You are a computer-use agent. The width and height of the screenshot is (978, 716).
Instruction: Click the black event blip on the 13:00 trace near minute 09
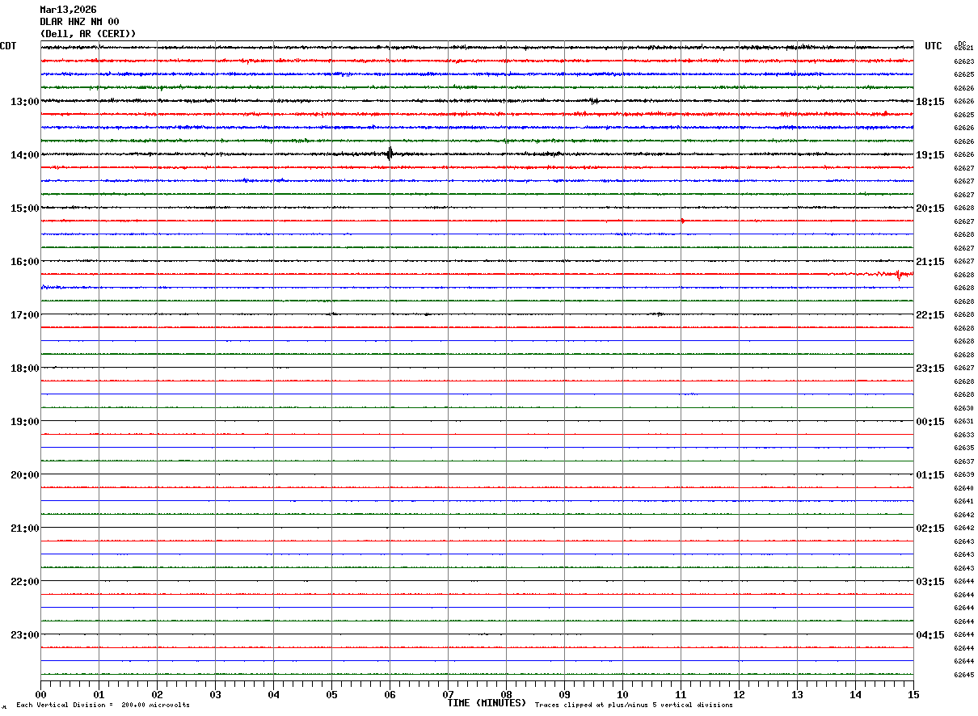tap(594, 101)
